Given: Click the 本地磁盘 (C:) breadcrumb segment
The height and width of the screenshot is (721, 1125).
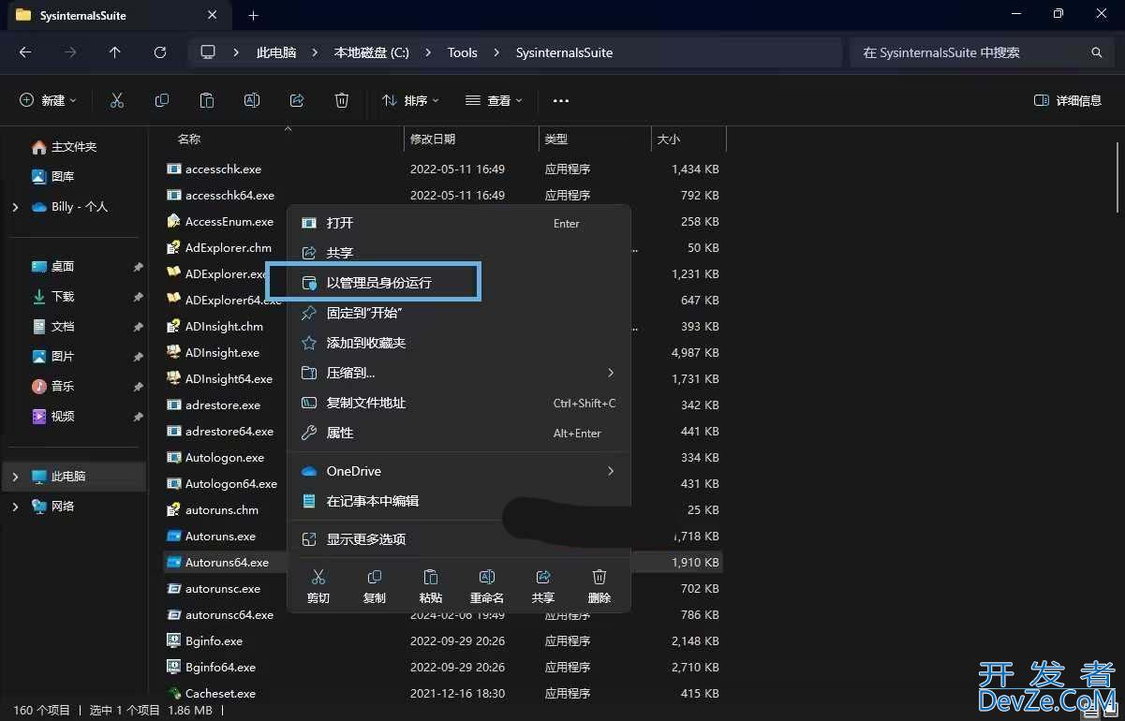Looking at the screenshot, I should (372, 52).
